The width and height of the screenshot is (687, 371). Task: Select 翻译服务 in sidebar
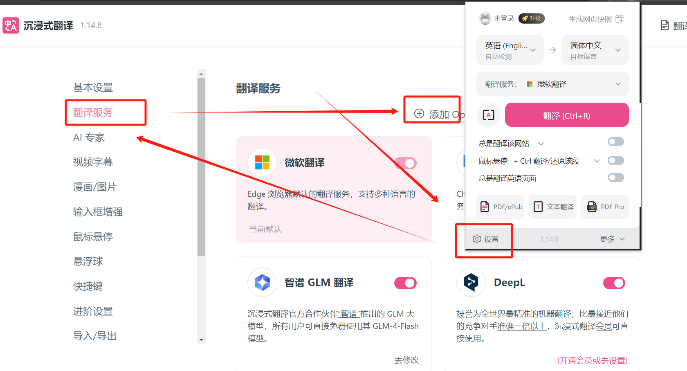tap(93, 112)
